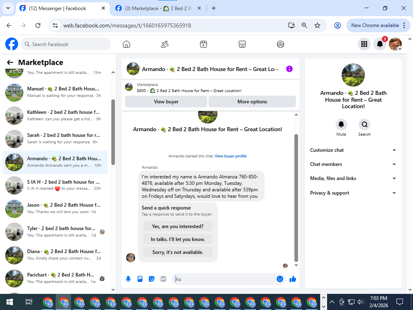Open Sarah's conversation

pyautogui.click(x=55, y=139)
